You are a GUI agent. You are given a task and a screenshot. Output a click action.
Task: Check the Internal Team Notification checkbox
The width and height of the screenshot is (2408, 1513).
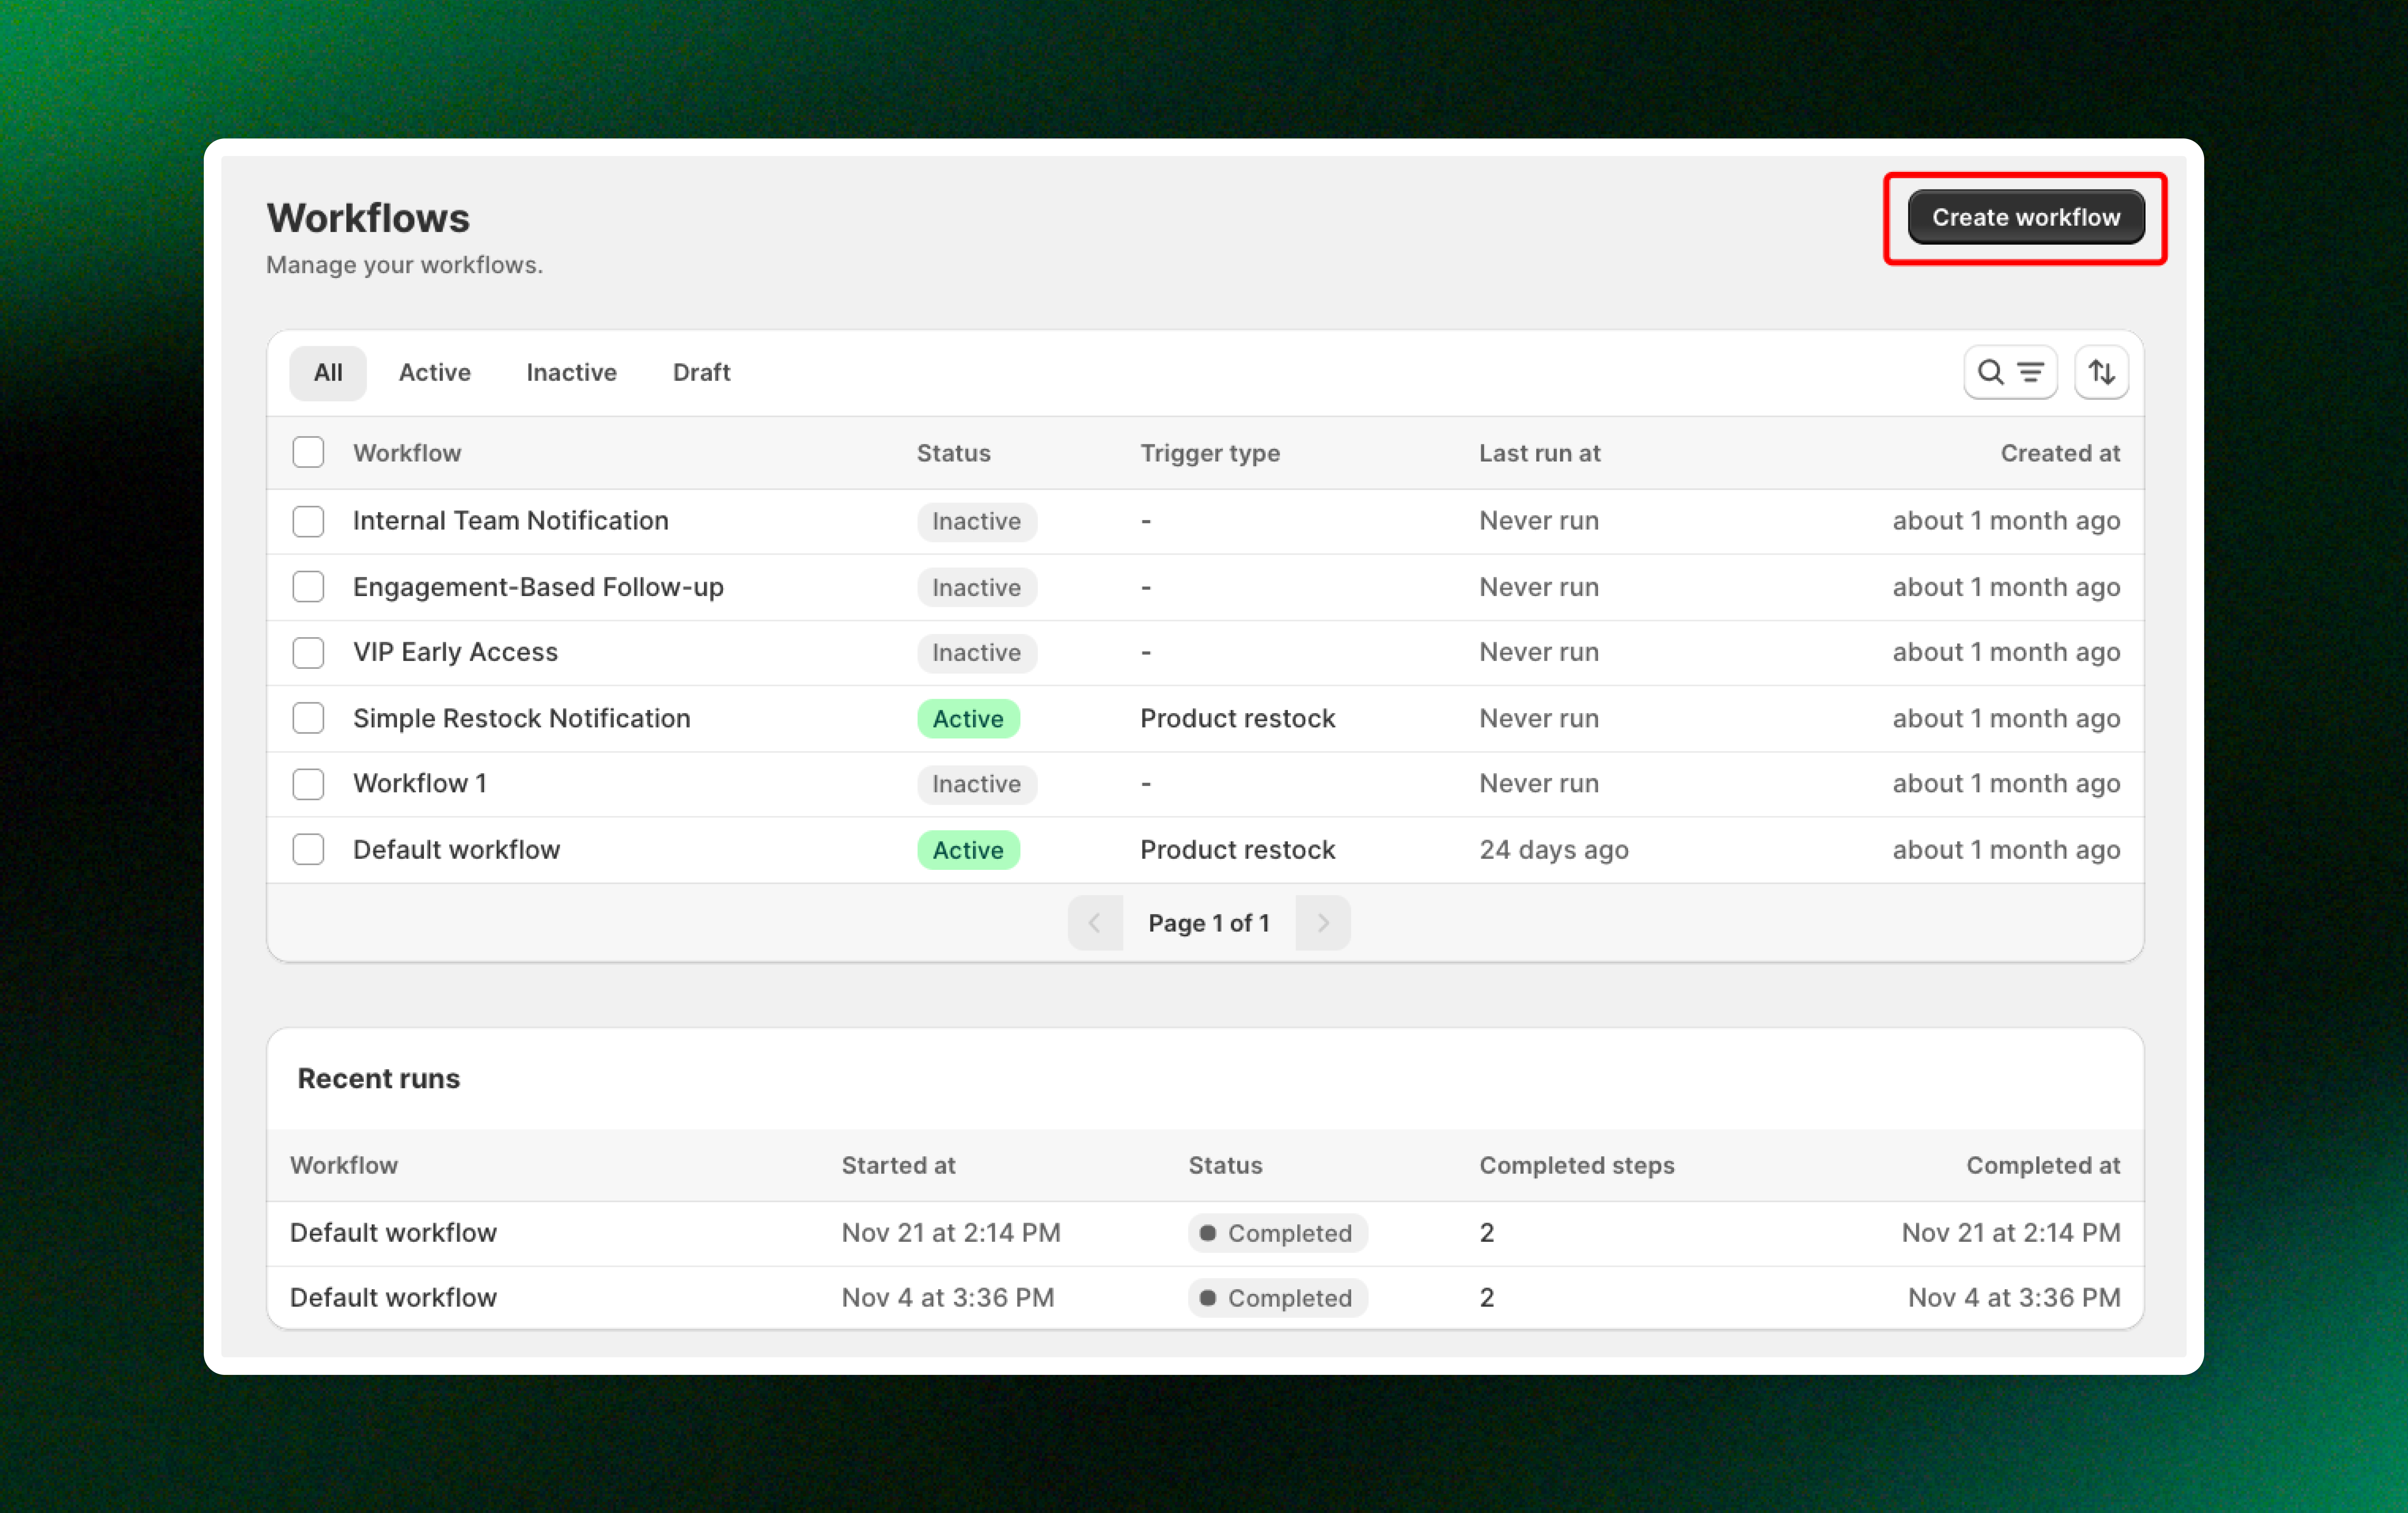[x=308, y=521]
